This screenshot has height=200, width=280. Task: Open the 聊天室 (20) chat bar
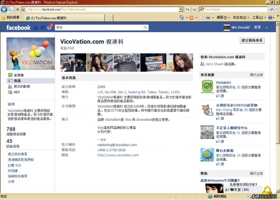click(242, 189)
